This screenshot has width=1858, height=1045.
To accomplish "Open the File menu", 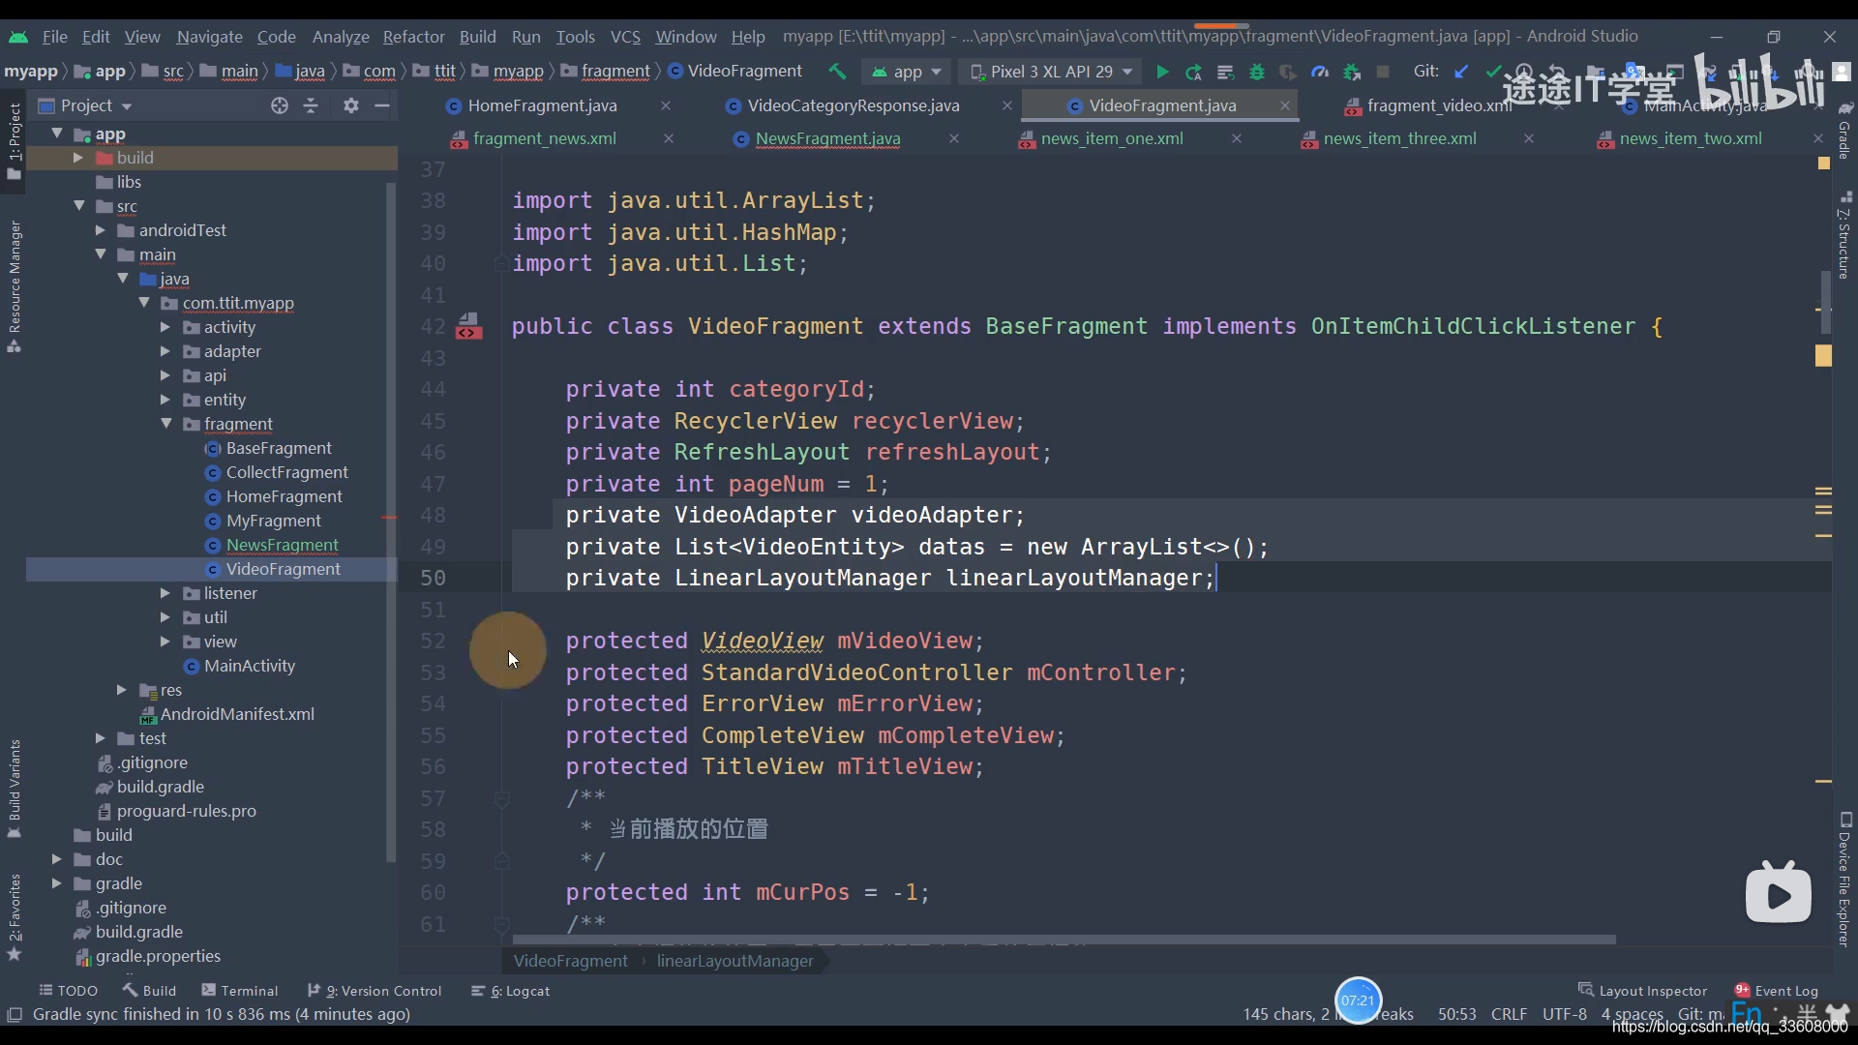I will click(55, 37).
